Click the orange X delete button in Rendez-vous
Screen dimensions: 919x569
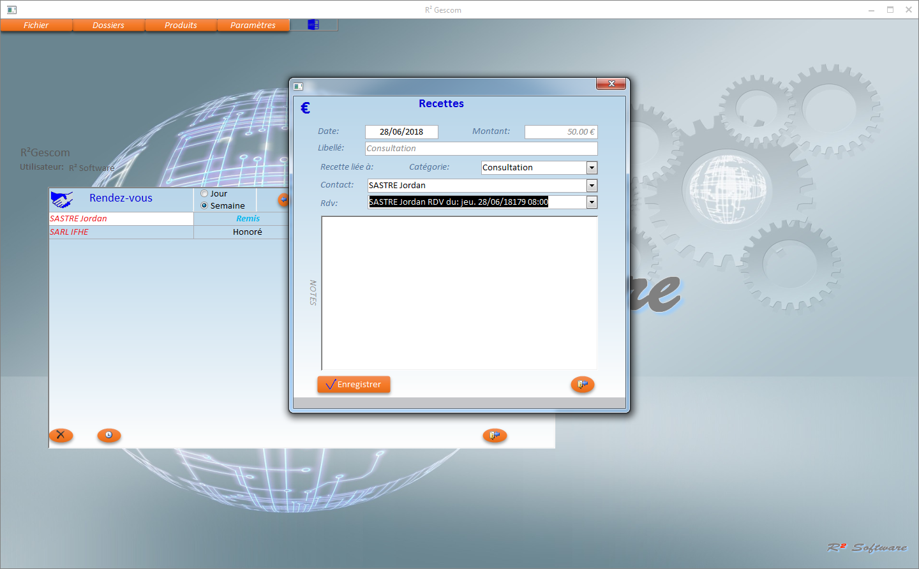tap(61, 435)
